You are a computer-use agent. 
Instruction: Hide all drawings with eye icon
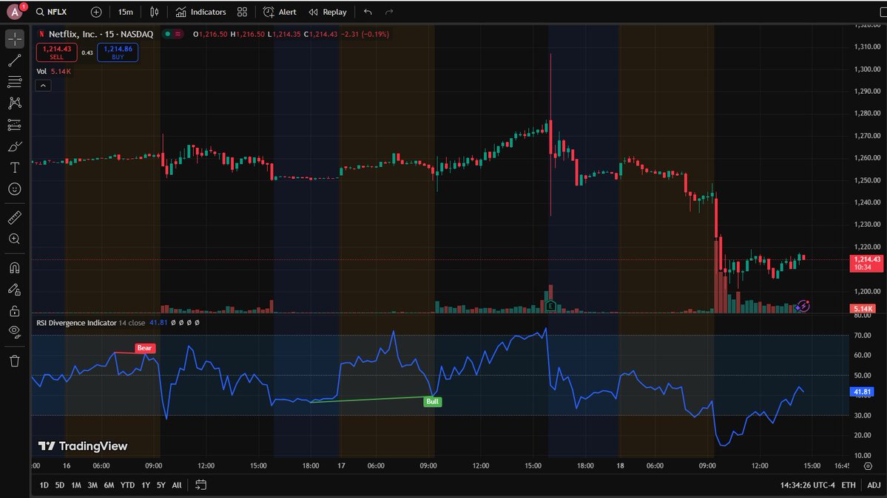tap(15, 332)
